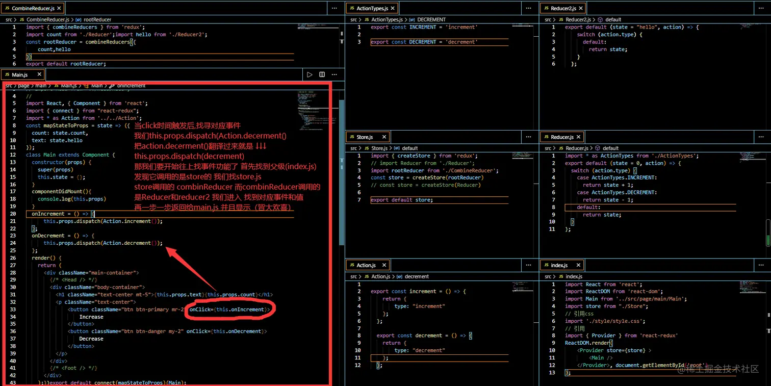This screenshot has height=386, width=771.
Task: Click 'case ActionTypes.DECREMENT:' in Reducer.js
Action: 617,193
